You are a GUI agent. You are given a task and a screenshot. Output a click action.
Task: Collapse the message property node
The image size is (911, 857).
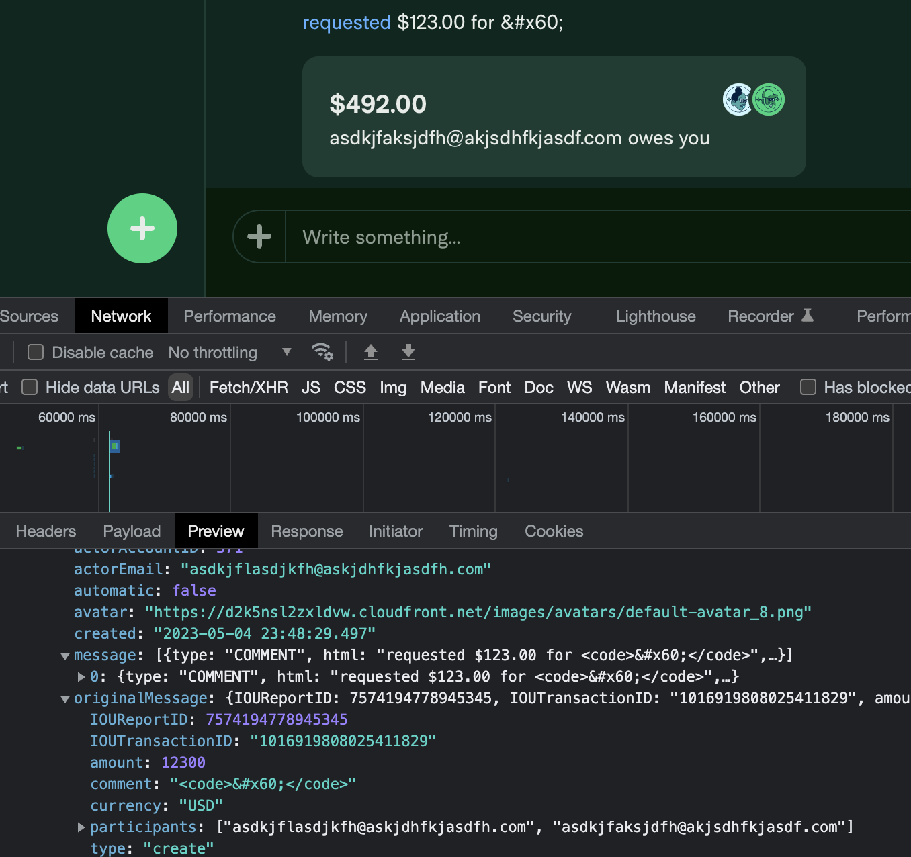point(65,656)
